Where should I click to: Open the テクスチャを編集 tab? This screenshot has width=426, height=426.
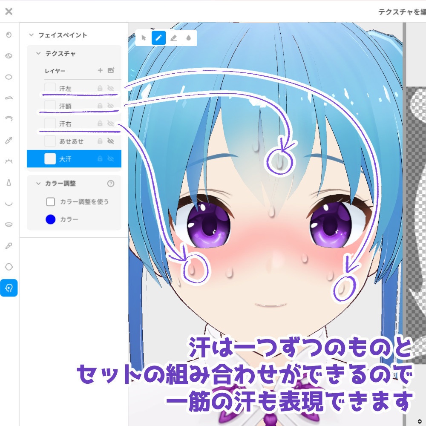point(400,12)
